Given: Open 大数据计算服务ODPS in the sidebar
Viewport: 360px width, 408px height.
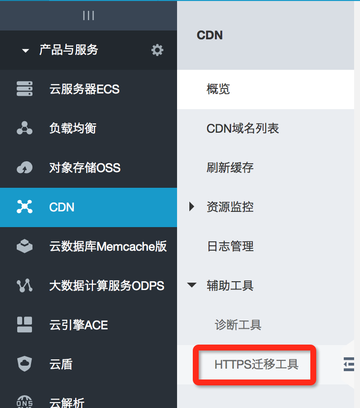Looking at the screenshot, I should [107, 286].
